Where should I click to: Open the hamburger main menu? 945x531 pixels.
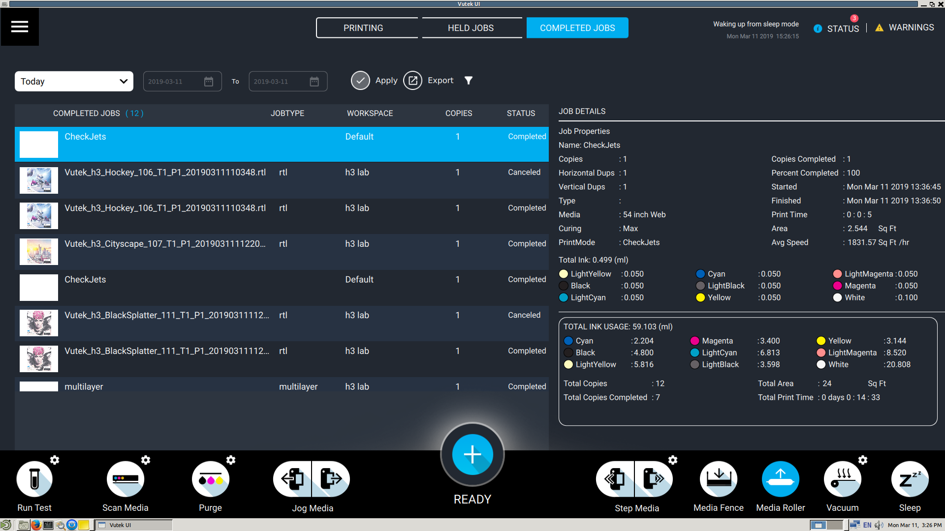[20, 27]
